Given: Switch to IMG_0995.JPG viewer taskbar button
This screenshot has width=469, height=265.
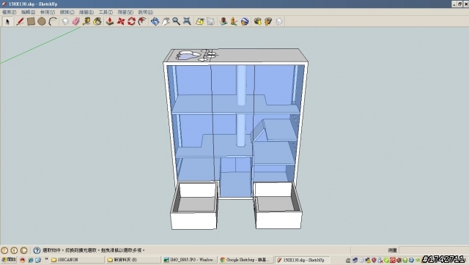Looking at the screenshot, I should click(190, 260).
